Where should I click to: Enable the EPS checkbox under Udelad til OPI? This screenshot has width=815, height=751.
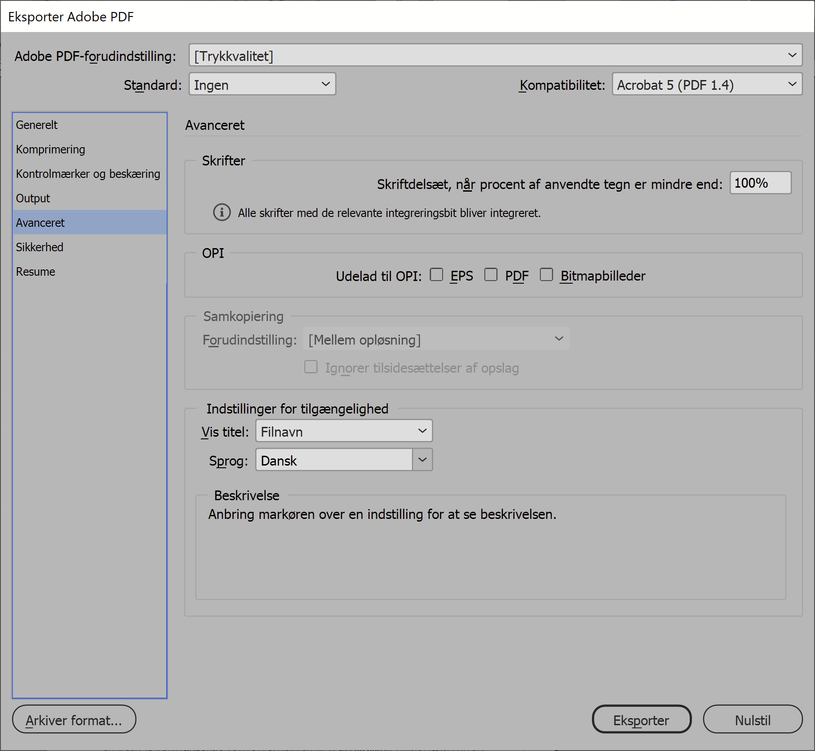click(x=436, y=275)
